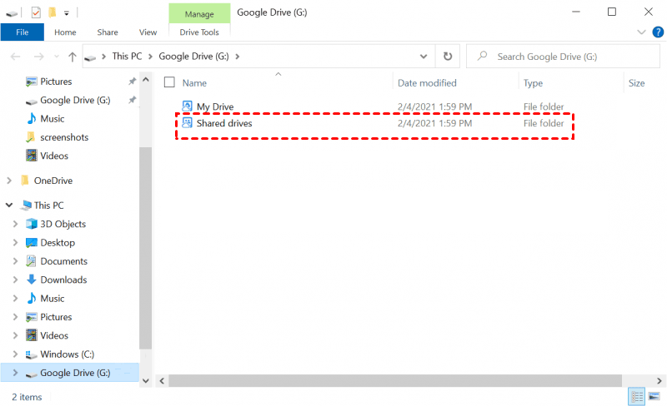Expand the OneDrive tree node
This screenshot has width=667, height=406.
pyautogui.click(x=9, y=181)
